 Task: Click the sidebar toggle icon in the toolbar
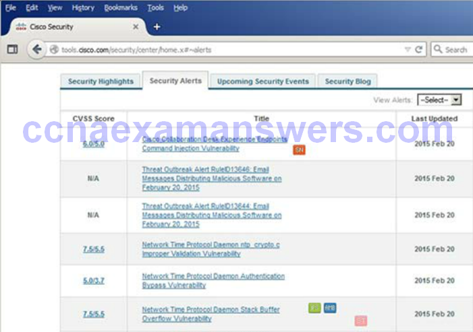pos(12,49)
